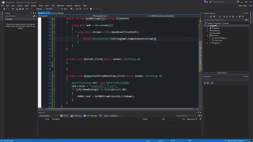Viewport: 253px width, 142px height.
Task: Click the Alphabetical sort icon in Properties panel
Action: (208, 83)
